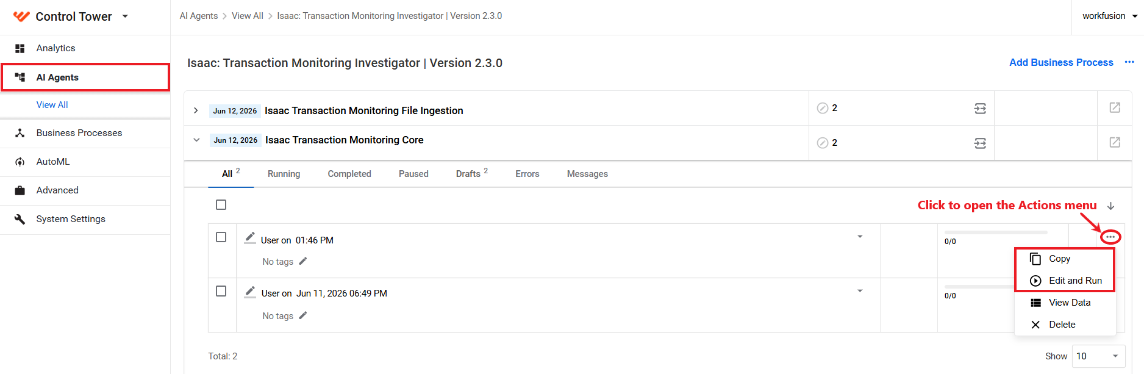Screen dimensions: 1144x374
Task: Switch to the All tab
Action: (x=231, y=174)
